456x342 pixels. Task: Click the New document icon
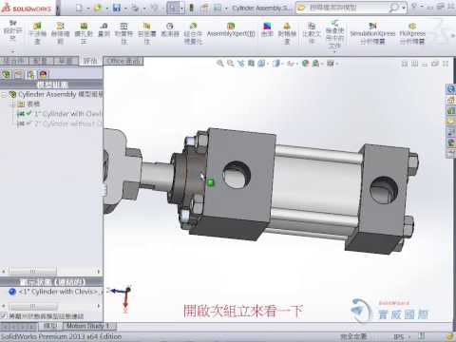[x=79, y=8]
